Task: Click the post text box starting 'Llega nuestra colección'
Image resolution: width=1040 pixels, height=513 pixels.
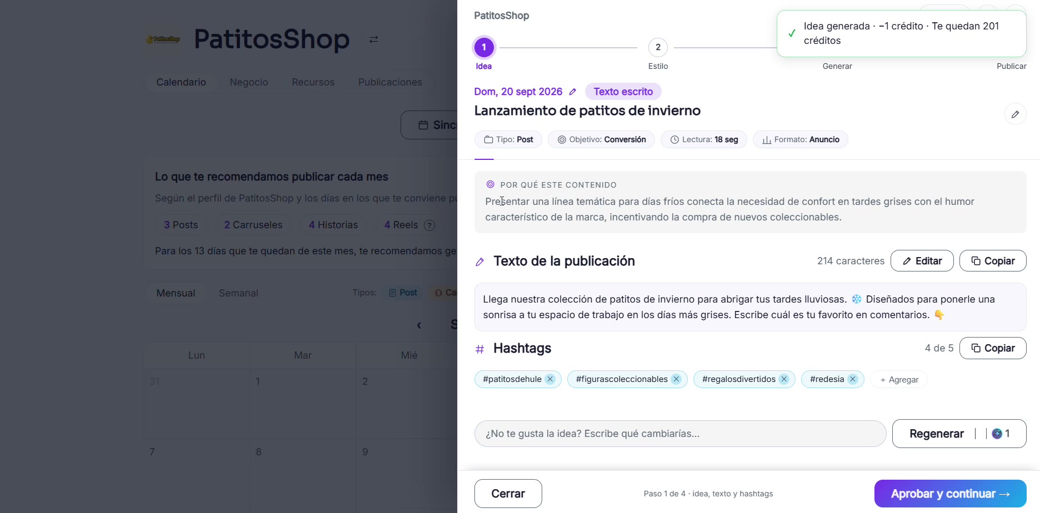Action: coord(750,307)
